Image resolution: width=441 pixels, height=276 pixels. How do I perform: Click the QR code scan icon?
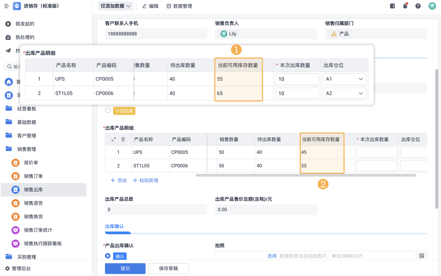(x=422, y=256)
